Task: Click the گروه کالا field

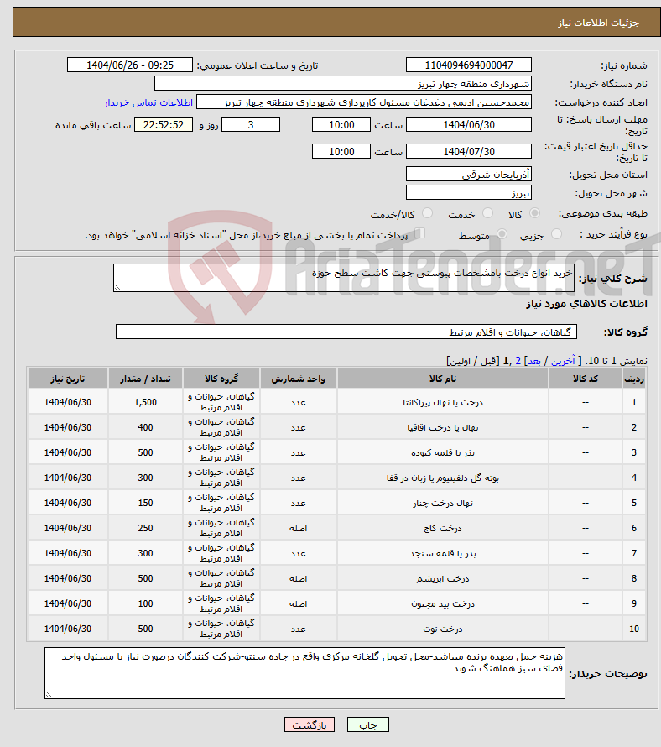Action: [x=346, y=332]
